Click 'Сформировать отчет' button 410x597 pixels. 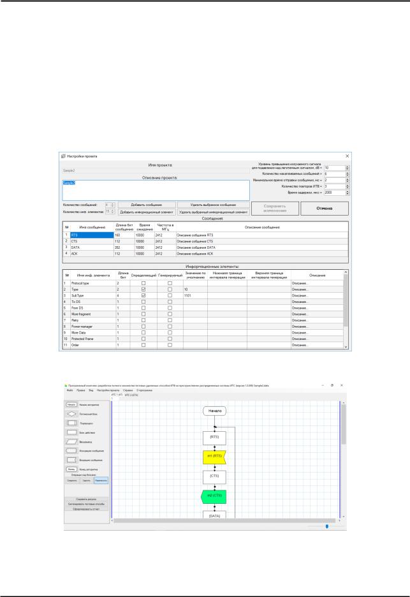(87, 509)
